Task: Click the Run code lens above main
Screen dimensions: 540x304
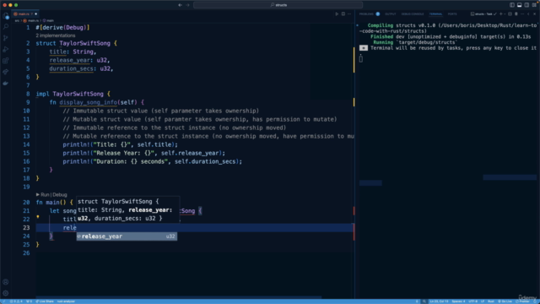Action: click(x=45, y=195)
